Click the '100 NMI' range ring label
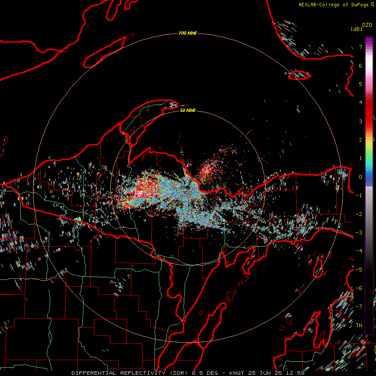 tap(188, 33)
